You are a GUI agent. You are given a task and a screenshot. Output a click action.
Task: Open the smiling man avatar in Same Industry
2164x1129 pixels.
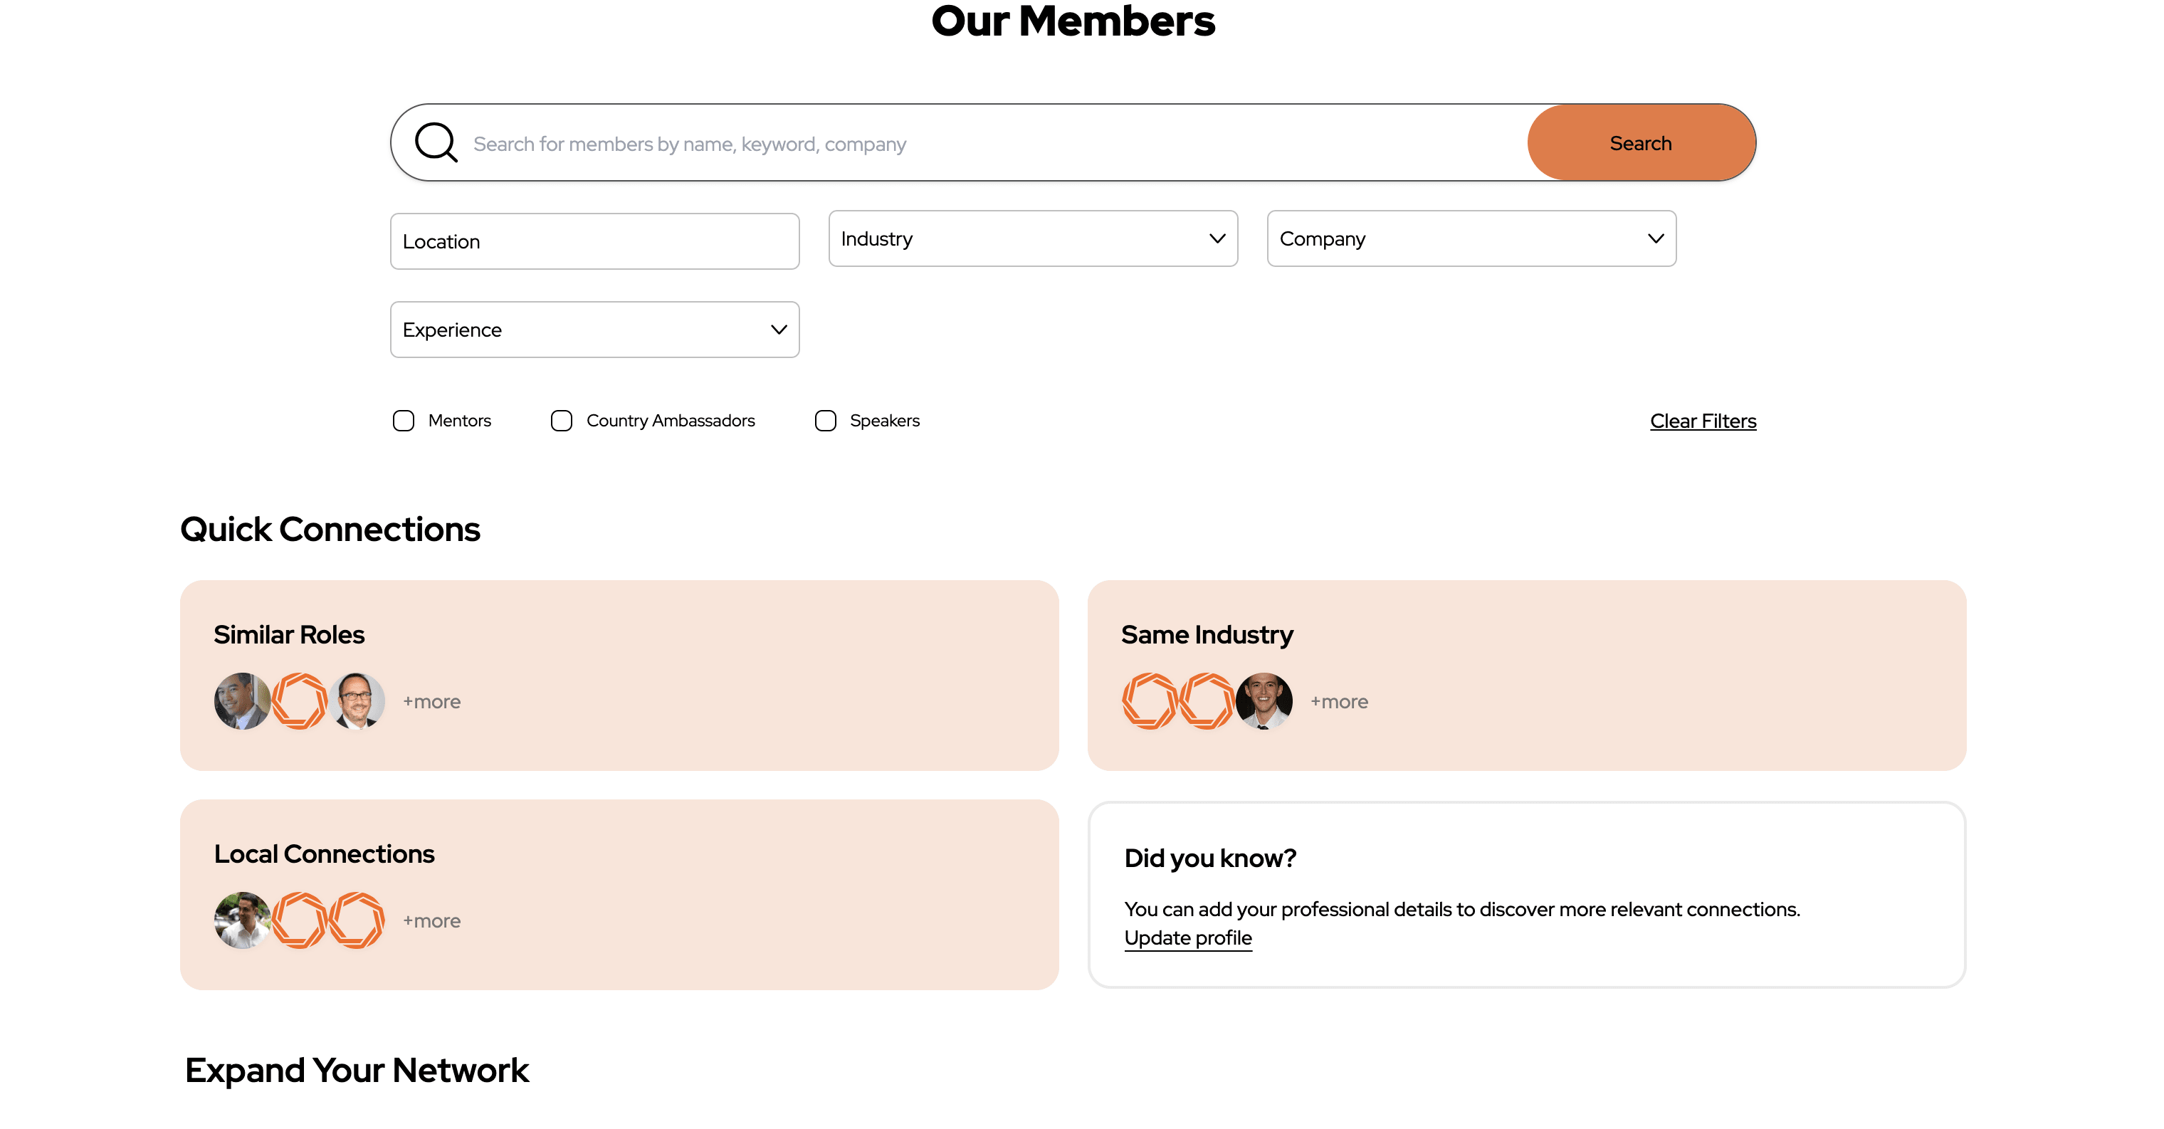point(1264,701)
